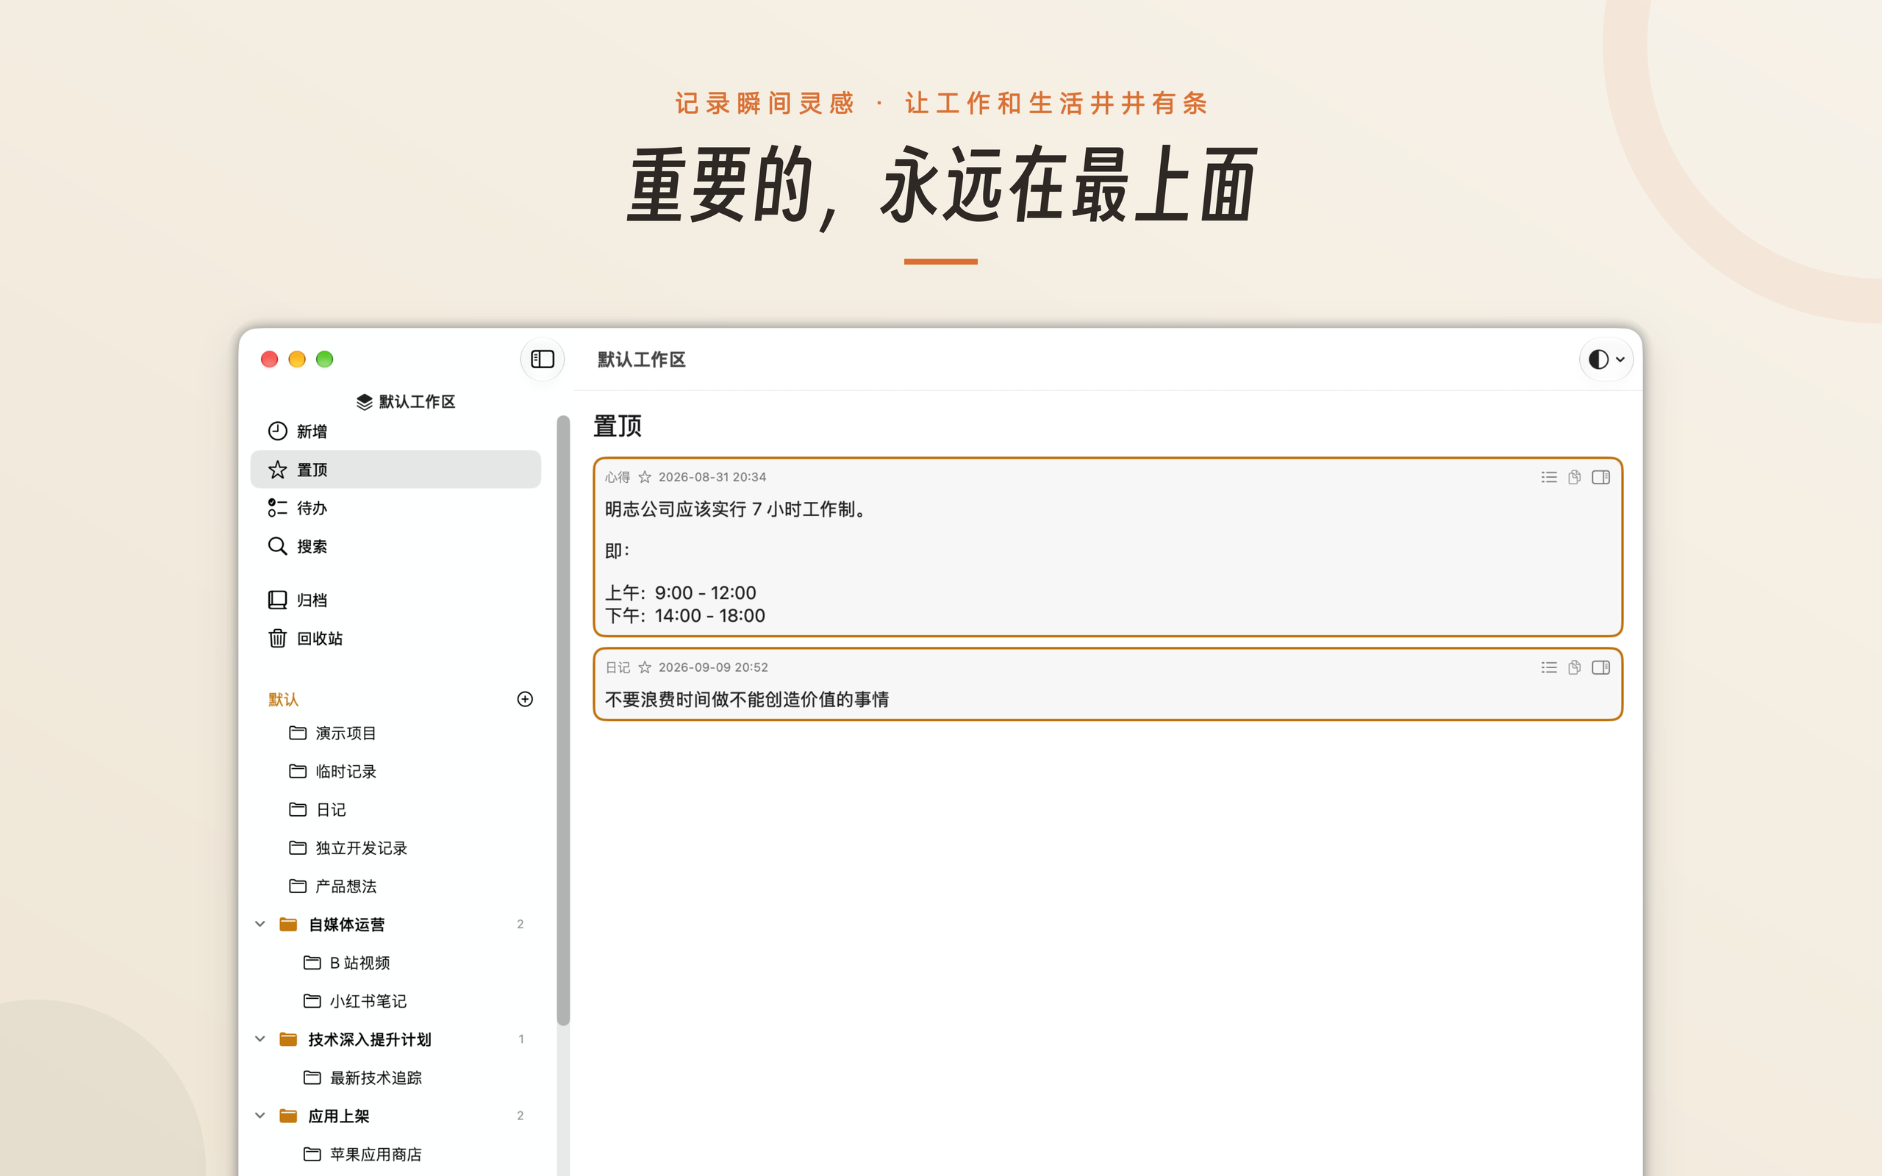Viewport: 1882px width, 1176px height.
Task: Click the 默认 group header
Action: [283, 699]
